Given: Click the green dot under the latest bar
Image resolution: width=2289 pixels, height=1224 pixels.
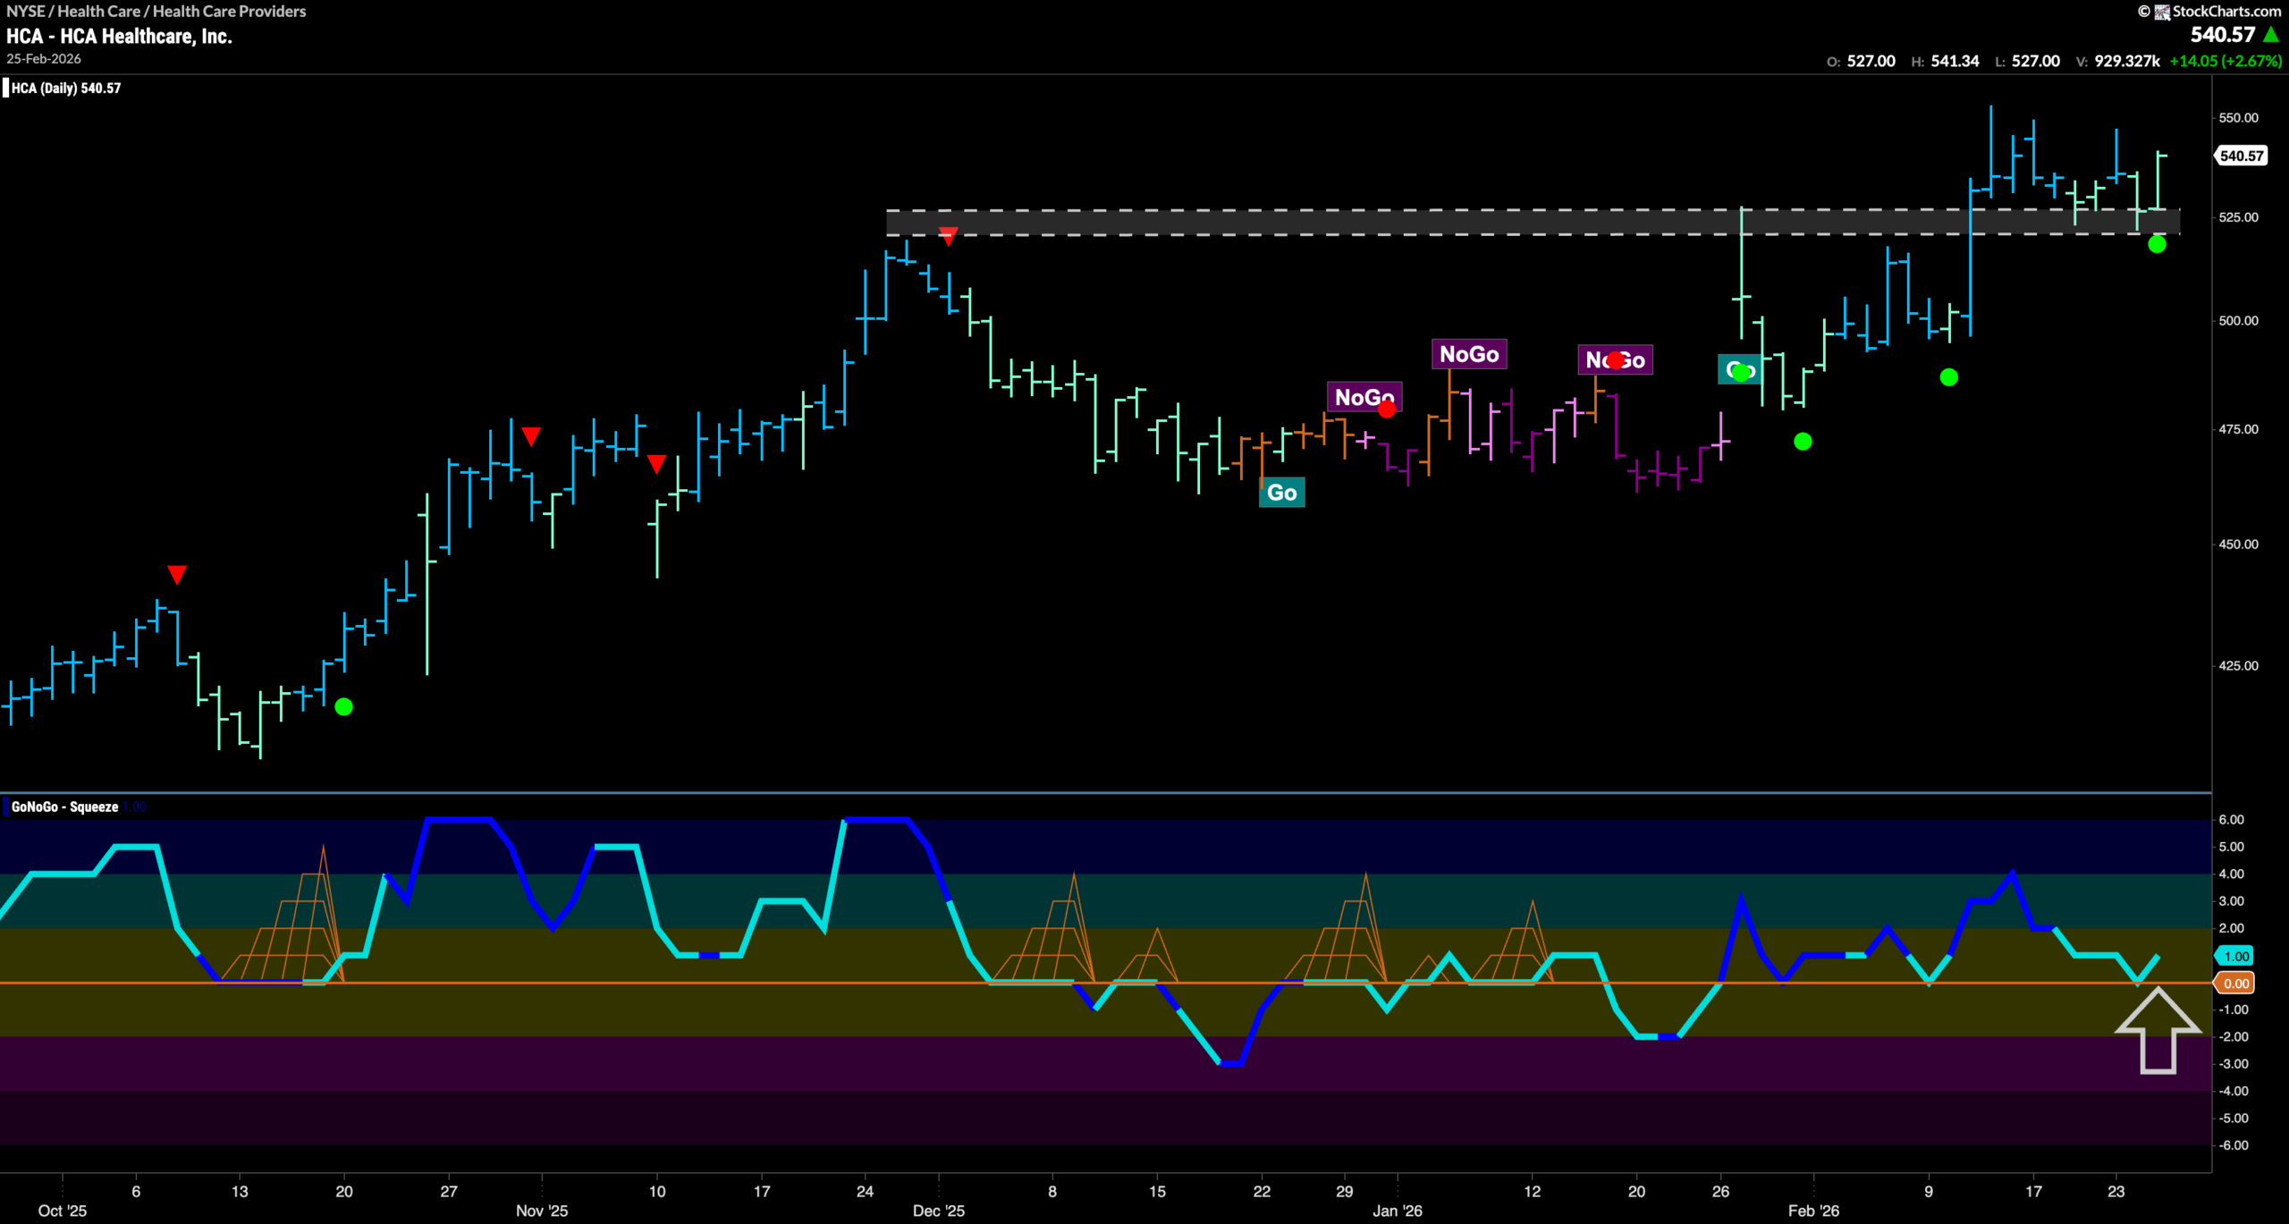Looking at the screenshot, I should [2157, 244].
